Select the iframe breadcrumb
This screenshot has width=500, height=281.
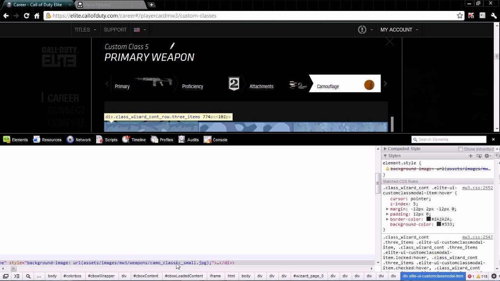pyautogui.click(x=215, y=276)
